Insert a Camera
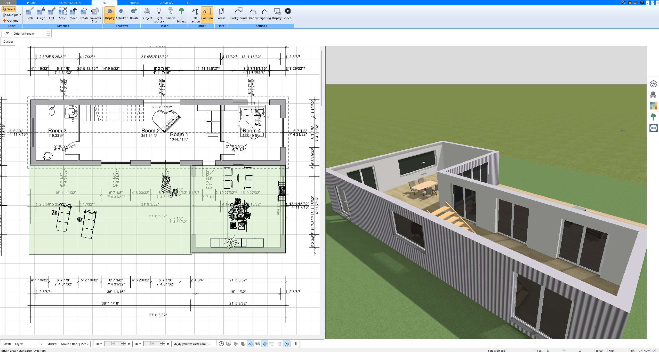Image resolution: width=659 pixels, height=352 pixels. [170, 14]
